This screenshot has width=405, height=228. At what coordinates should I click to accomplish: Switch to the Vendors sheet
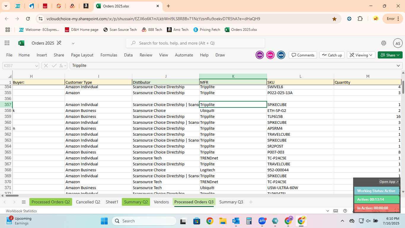coord(161,202)
